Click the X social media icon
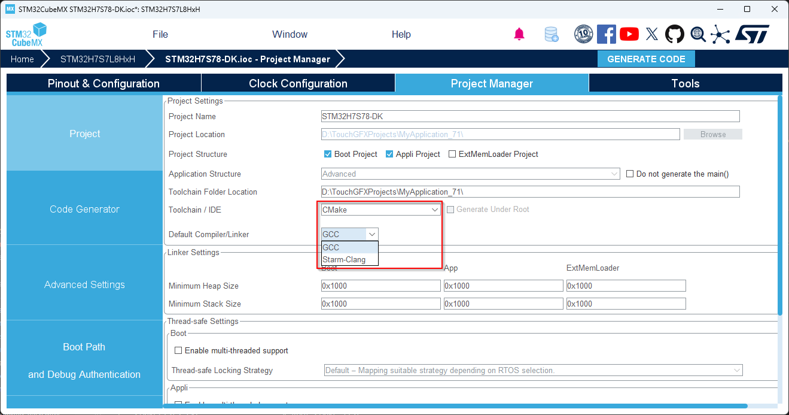This screenshot has width=789, height=415. (x=652, y=34)
